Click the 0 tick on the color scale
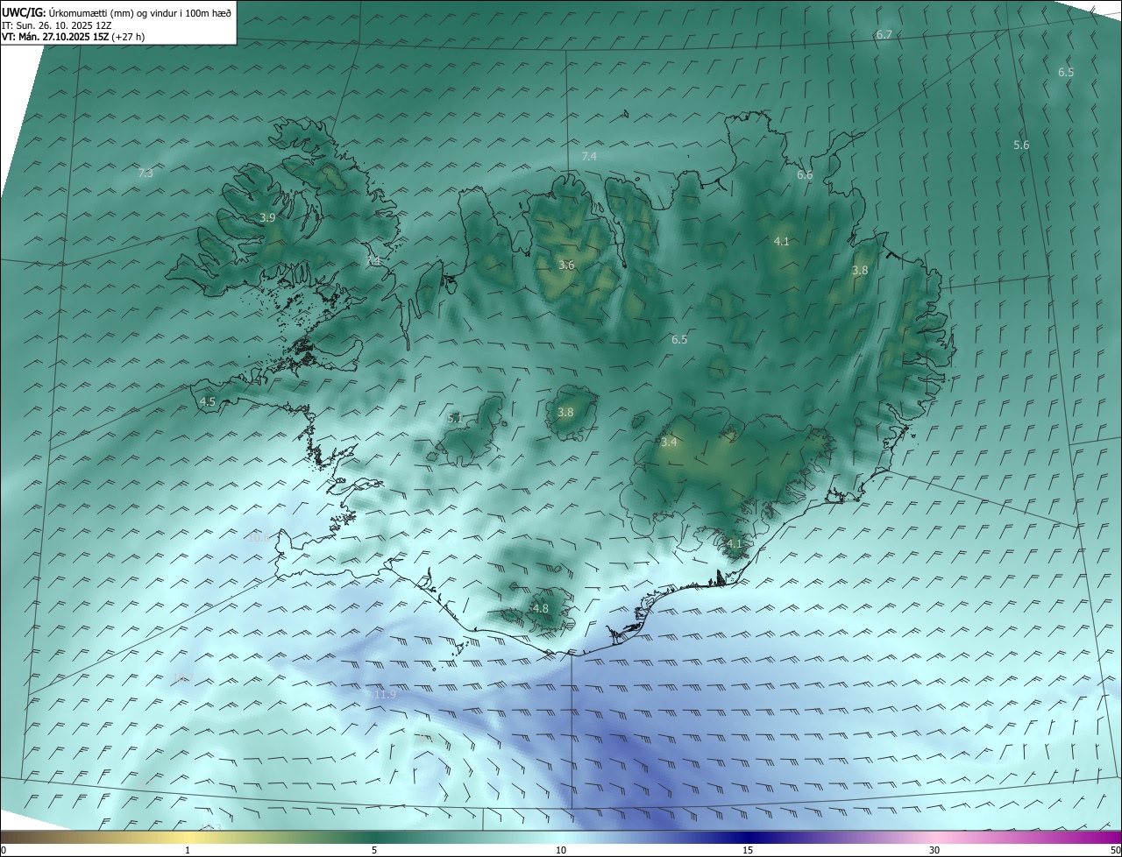Screen dimensions: 1122x857 (x=4, y=851)
